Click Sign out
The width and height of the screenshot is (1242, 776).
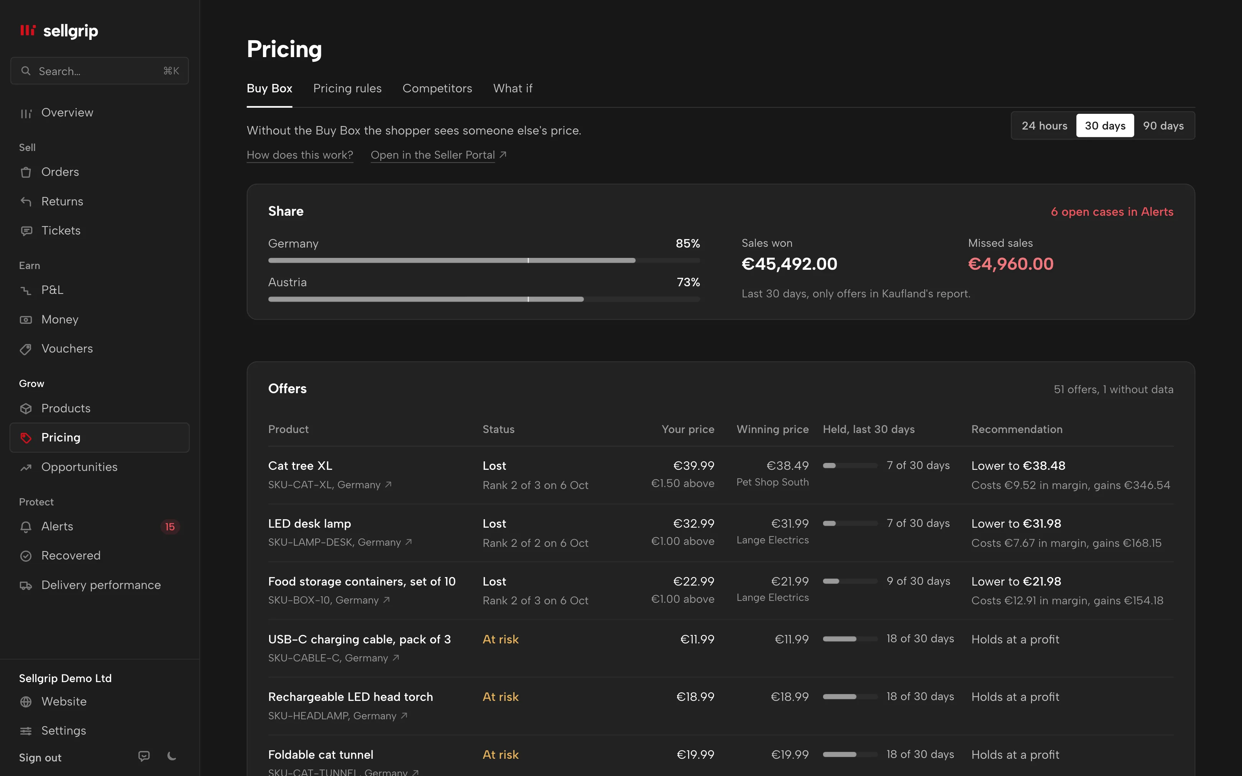point(40,758)
